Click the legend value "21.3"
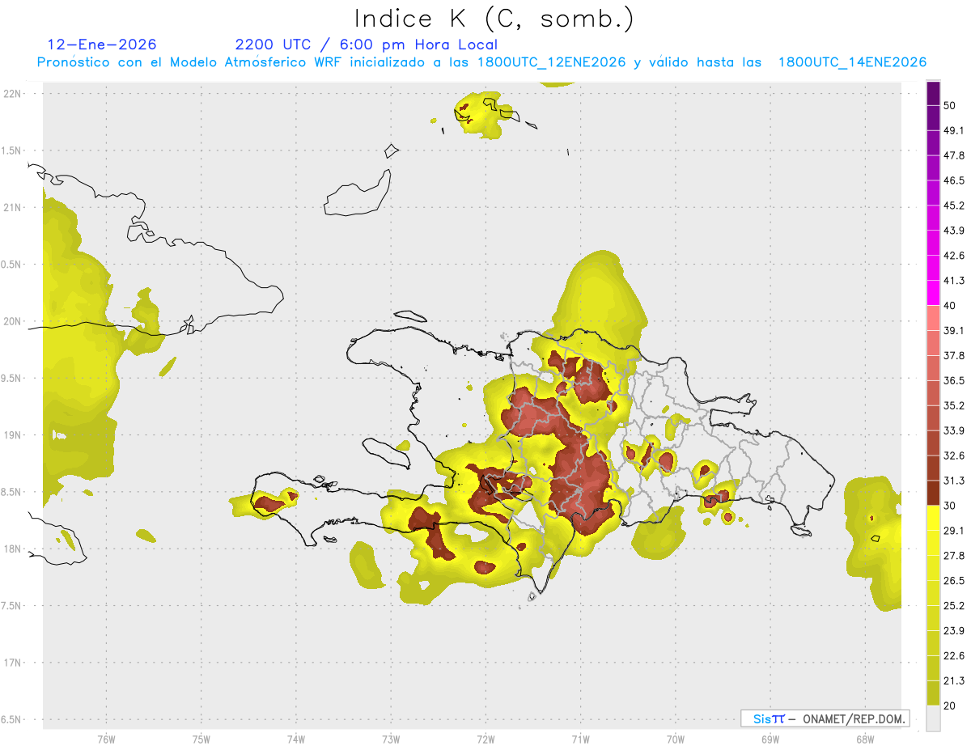Viewport: 971px width, 750px height. [x=954, y=680]
